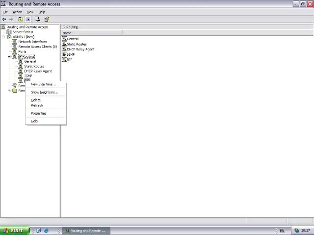Select IGMP label in tree
The height and width of the screenshot is (235, 314).
(28, 76)
